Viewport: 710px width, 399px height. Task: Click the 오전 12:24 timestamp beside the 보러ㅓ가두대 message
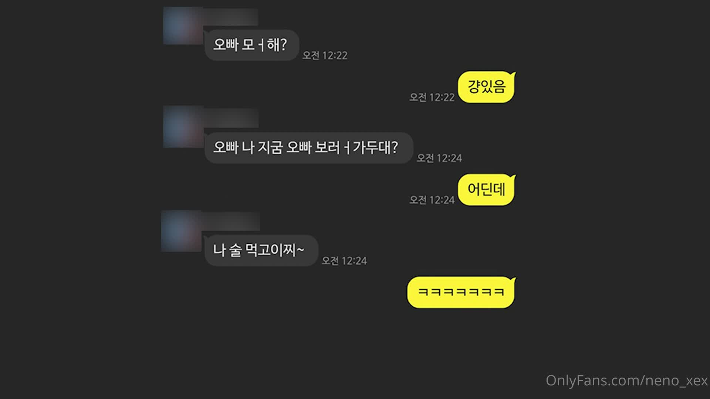pyautogui.click(x=439, y=158)
